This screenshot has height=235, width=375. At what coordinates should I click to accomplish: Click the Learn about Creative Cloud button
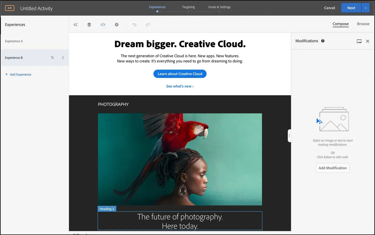[x=180, y=74]
